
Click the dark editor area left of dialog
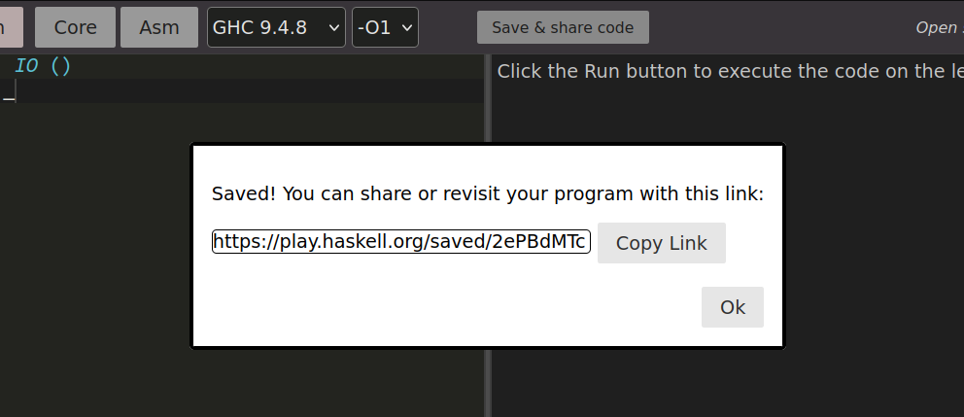coord(97,243)
